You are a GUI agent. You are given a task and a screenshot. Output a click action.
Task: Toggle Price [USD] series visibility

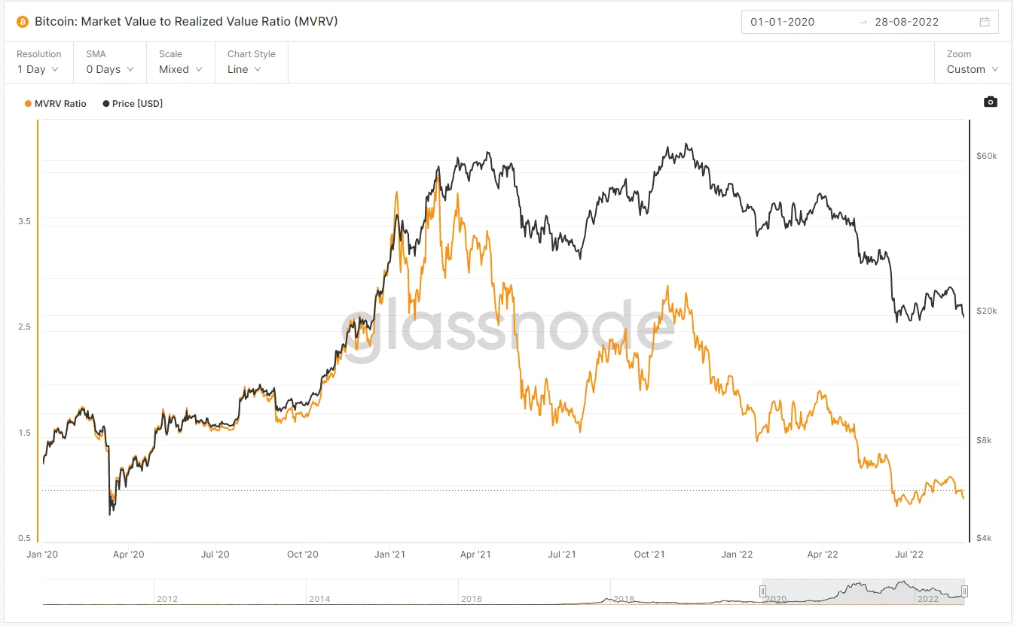(x=133, y=104)
